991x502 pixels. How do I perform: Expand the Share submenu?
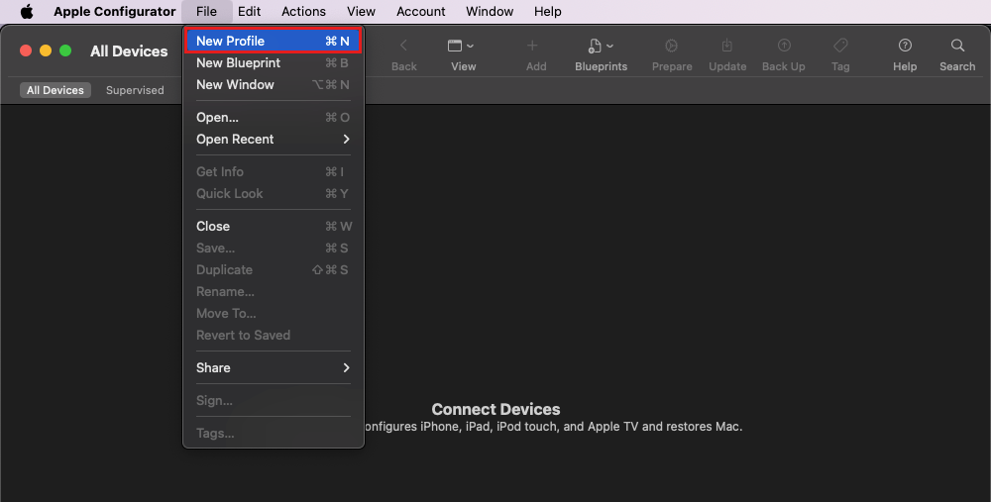pyautogui.click(x=273, y=367)
